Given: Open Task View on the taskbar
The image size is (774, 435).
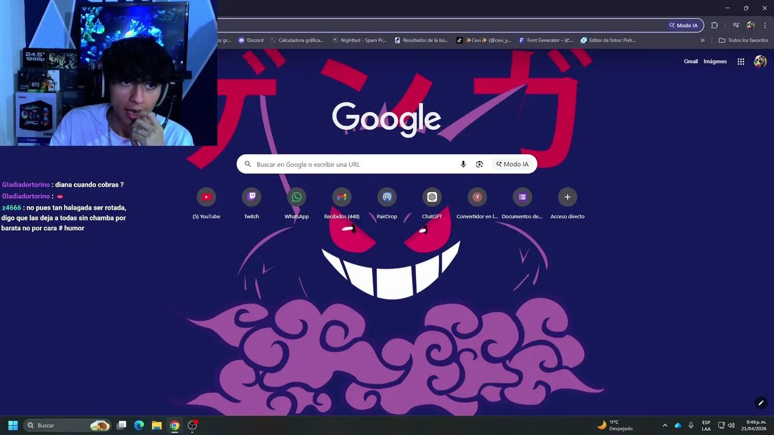Looking at the screenshot, I should click(x=122, y=425).
